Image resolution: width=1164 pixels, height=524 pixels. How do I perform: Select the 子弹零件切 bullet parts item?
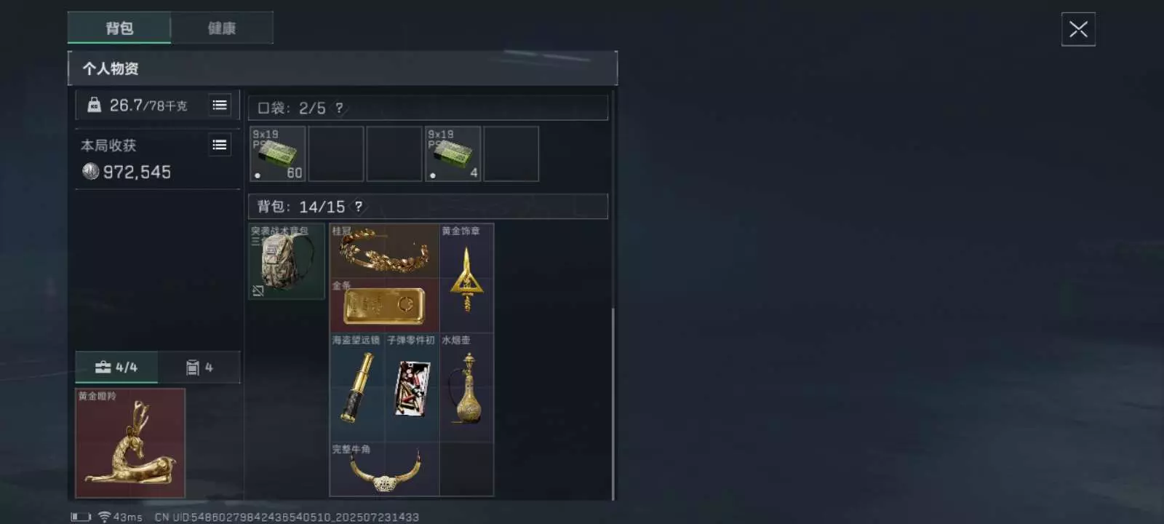click(411, 387)
